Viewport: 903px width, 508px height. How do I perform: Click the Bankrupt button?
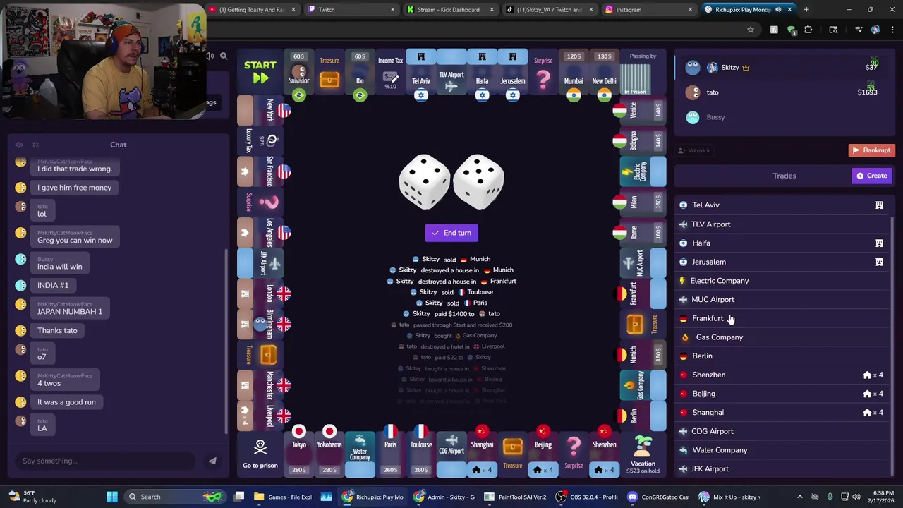tap(872, 150)
